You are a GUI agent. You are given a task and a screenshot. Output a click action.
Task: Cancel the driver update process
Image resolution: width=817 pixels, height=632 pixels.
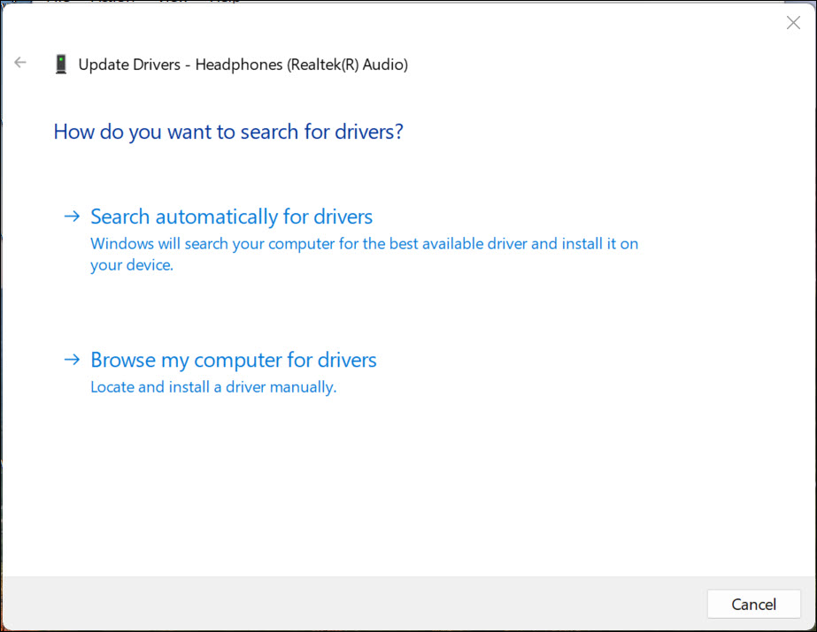coord(753,604)
